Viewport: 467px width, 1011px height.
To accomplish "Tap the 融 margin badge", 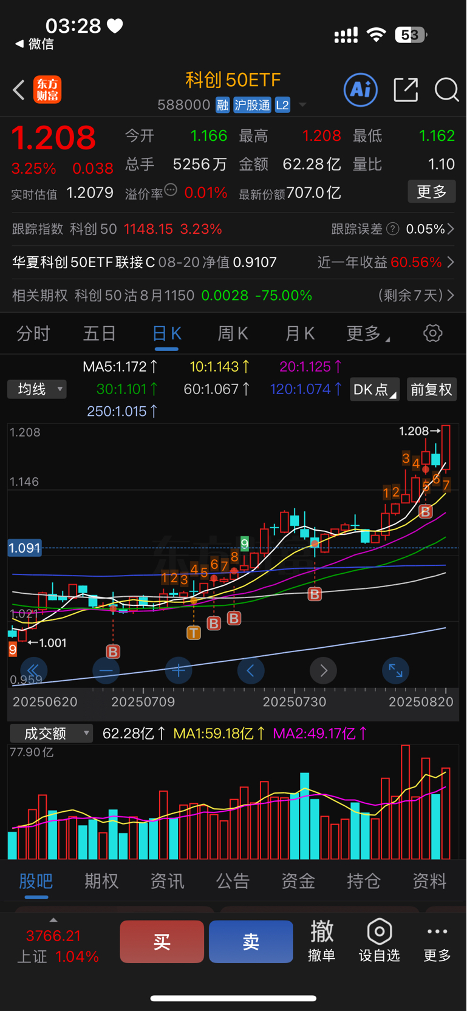I will (222, 105).
